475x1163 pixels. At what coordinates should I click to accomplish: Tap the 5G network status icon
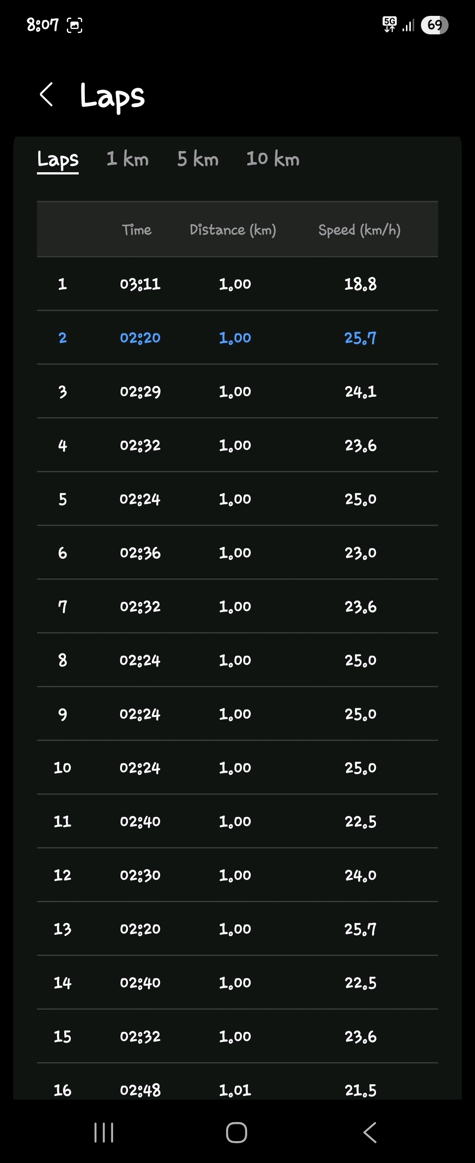pyautogui.click(x=389, y=24)
